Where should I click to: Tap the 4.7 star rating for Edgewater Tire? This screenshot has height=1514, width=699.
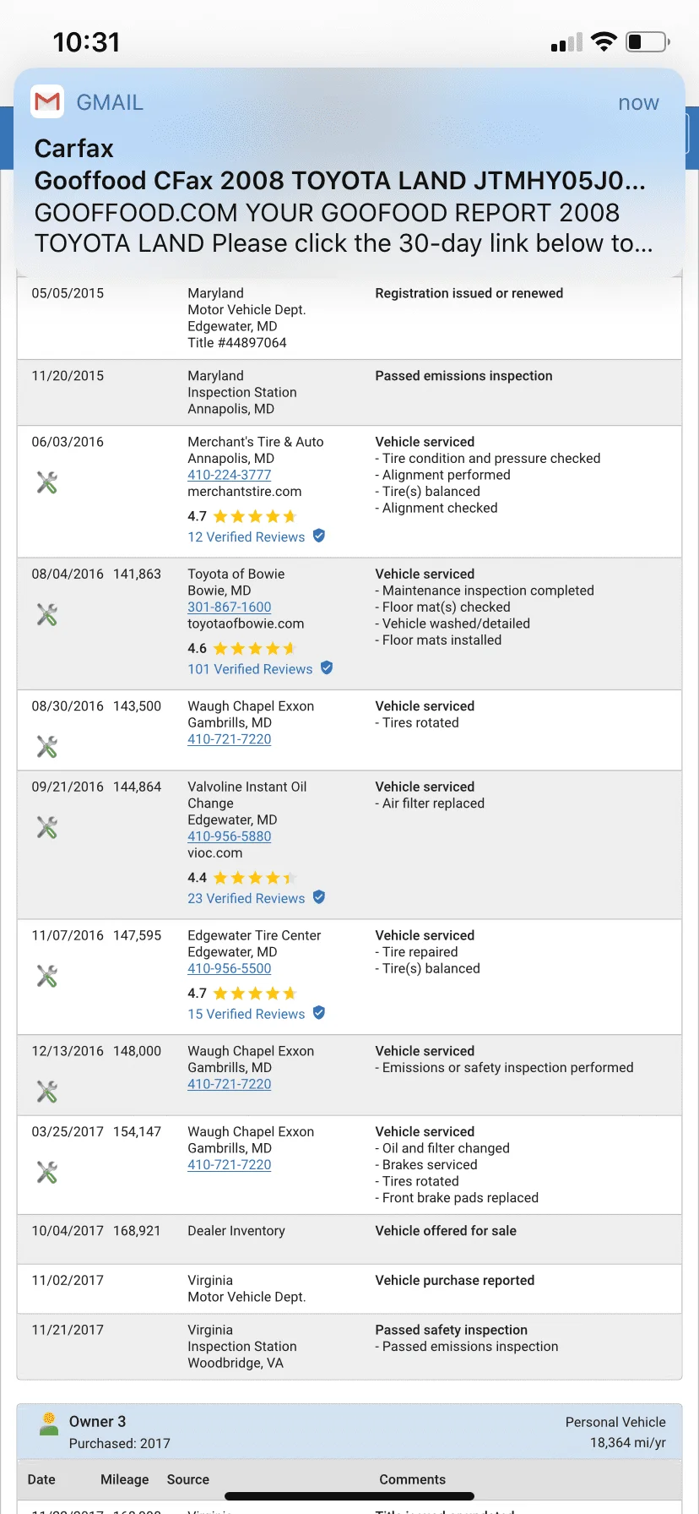pos(242,994)
